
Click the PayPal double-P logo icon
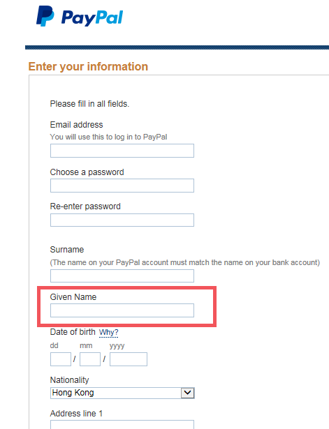[x=45, y=16]
